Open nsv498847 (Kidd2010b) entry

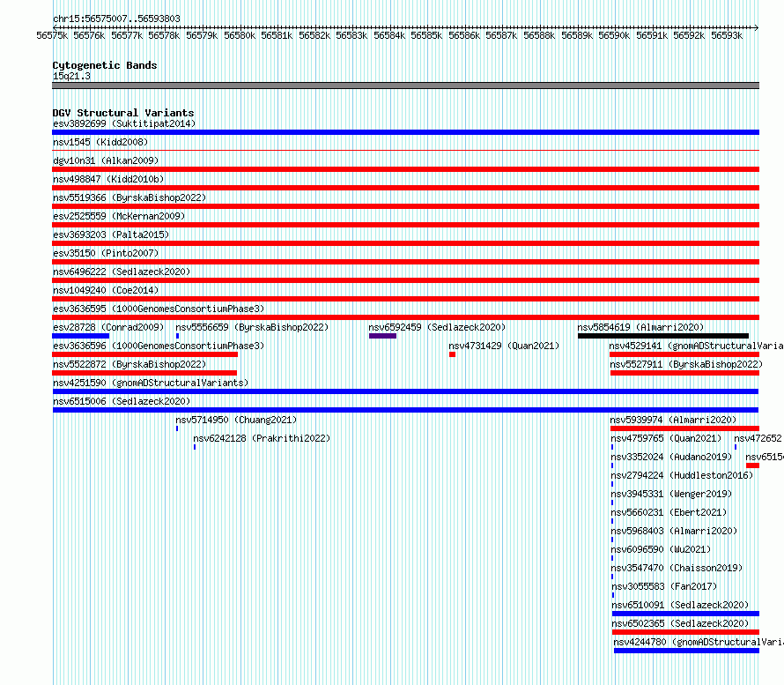108,179
